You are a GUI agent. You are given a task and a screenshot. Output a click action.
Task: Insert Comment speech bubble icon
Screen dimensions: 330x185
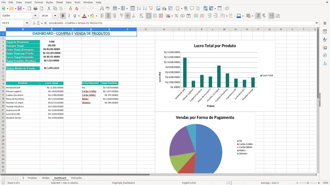point(192,8)
